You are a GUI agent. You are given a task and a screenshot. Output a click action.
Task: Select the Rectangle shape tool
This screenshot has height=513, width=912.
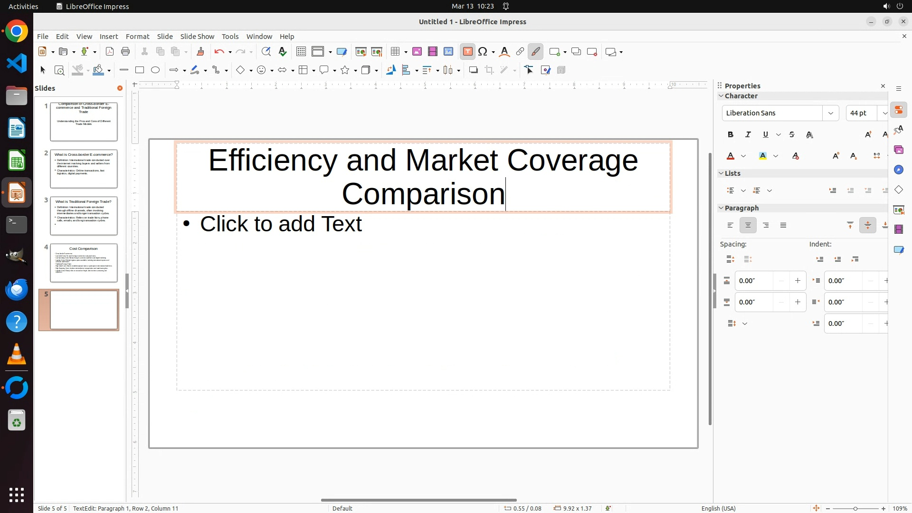click(x=140, y=70)
